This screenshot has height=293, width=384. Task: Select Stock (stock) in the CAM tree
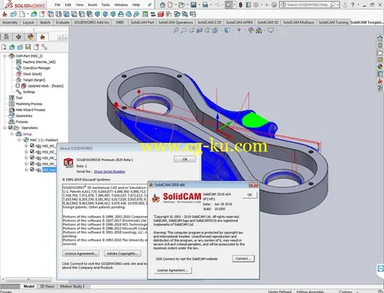(x=32, y=74)
